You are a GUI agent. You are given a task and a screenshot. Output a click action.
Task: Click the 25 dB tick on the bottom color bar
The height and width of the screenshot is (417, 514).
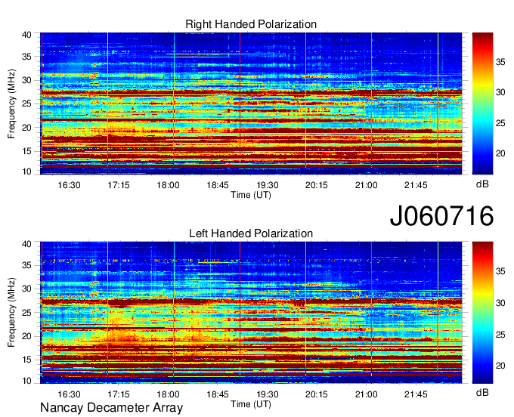[x=500, y=335]
